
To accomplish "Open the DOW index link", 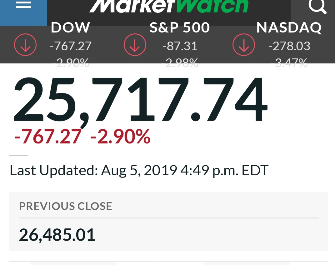I will (x=70, y=27).
